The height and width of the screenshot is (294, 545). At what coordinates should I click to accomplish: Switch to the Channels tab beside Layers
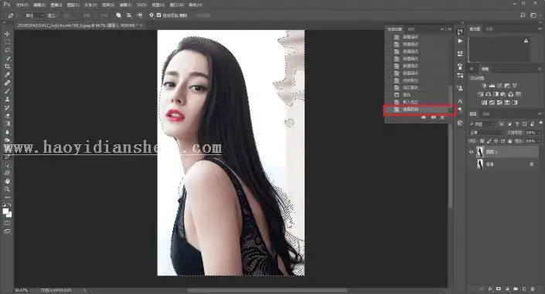pos(486,114)
